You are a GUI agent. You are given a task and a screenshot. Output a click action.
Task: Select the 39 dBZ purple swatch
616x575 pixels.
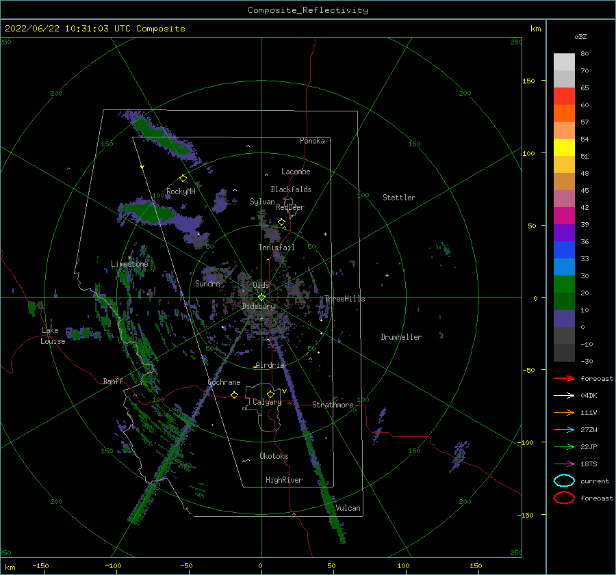pos(564,232)
